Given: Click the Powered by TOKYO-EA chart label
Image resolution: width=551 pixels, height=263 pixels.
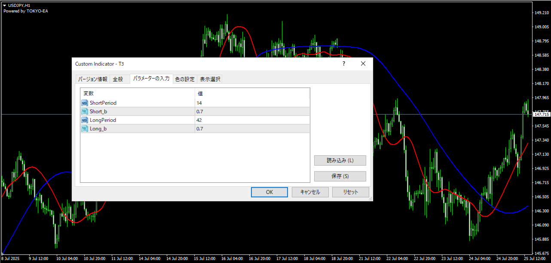Looking at the screenshot, I should click(x=26, y=11).
